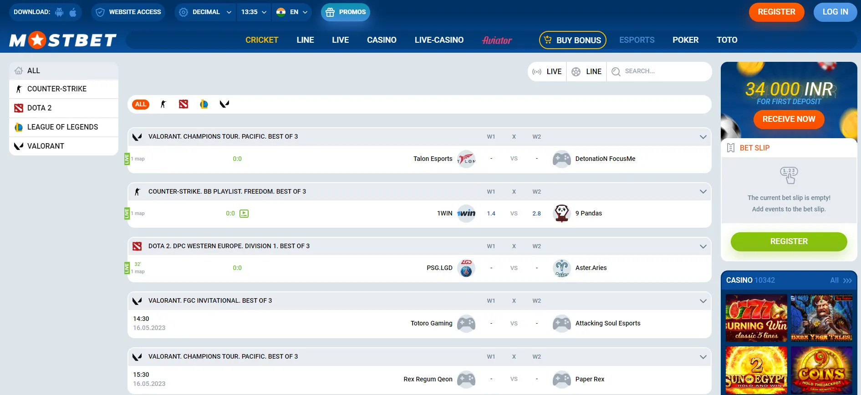Click the Paper Rex gamepad icon
The height and width of the screenshot is (395, 861).
[x=562, y=380]
